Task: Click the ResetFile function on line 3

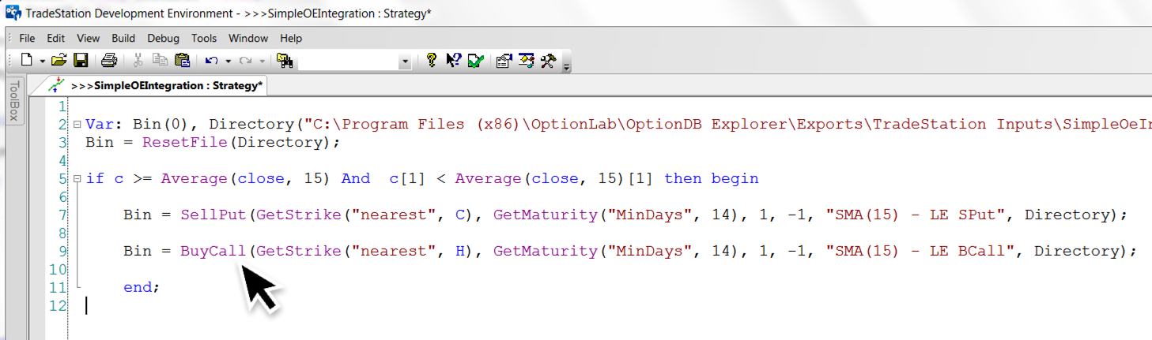Action: point(184,143)
